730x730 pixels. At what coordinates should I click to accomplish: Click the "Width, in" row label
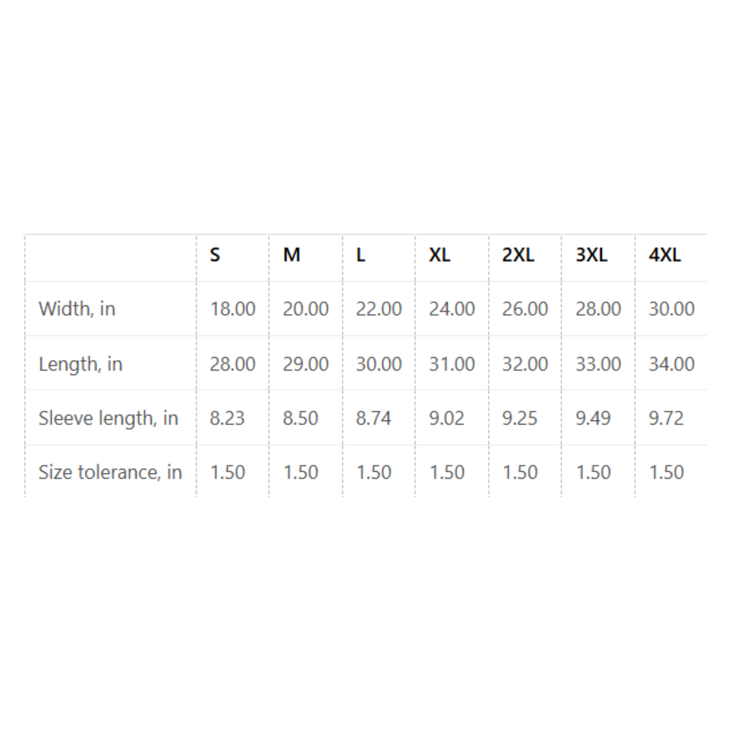pos(77,309)
